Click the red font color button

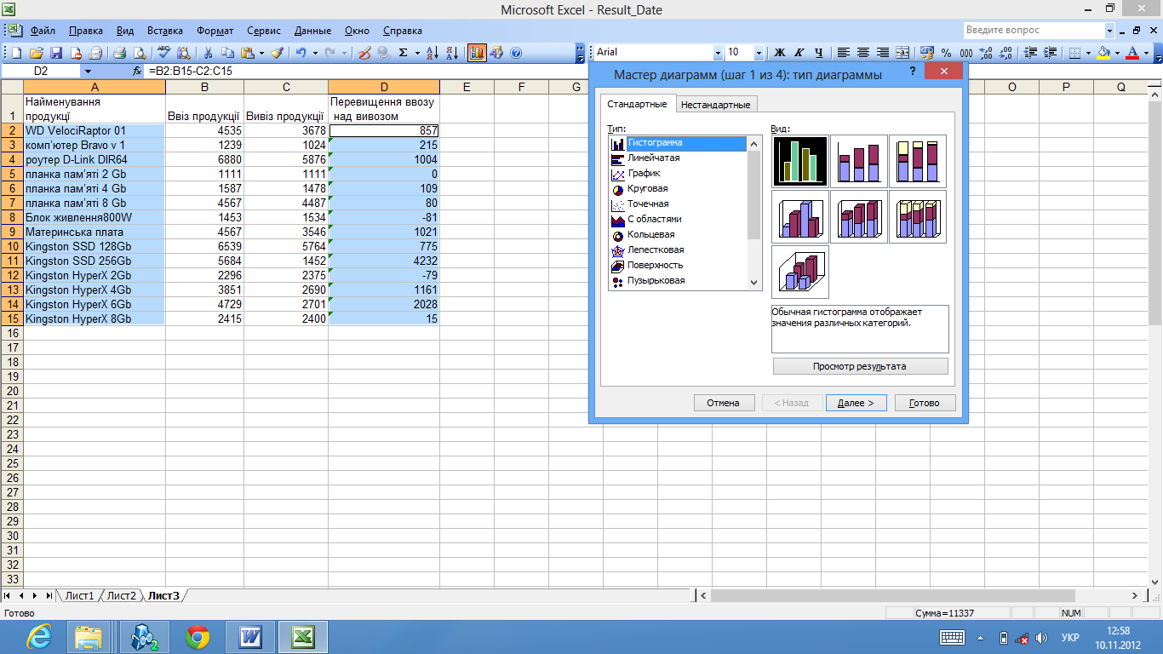point(1132,53)
